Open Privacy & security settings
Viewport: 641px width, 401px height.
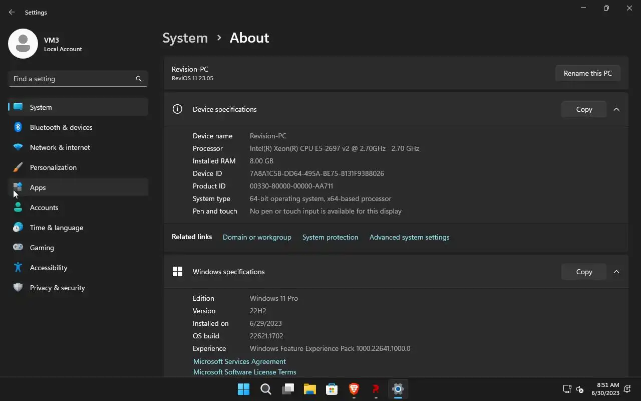(78, 288)
